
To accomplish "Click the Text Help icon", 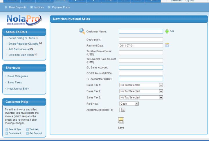I will pyautogui.click(x=27, y=129).
